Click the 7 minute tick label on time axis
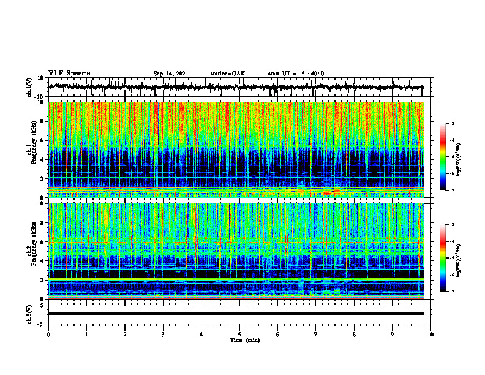Viewport: 485px width, 375px height. 316,335
